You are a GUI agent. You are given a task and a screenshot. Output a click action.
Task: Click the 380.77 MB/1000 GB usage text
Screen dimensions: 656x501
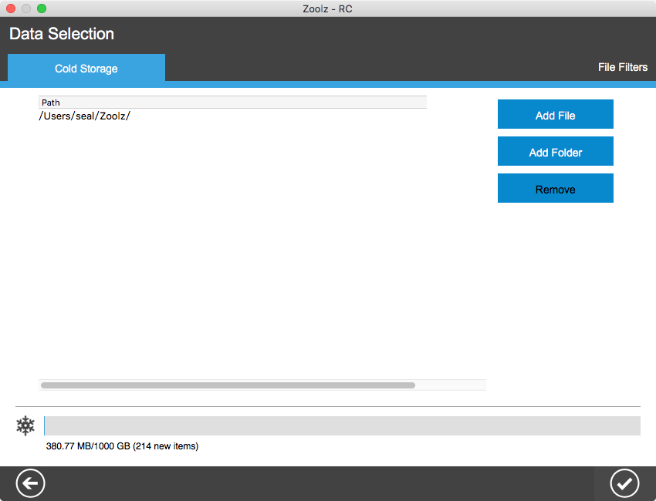point(122,446)
